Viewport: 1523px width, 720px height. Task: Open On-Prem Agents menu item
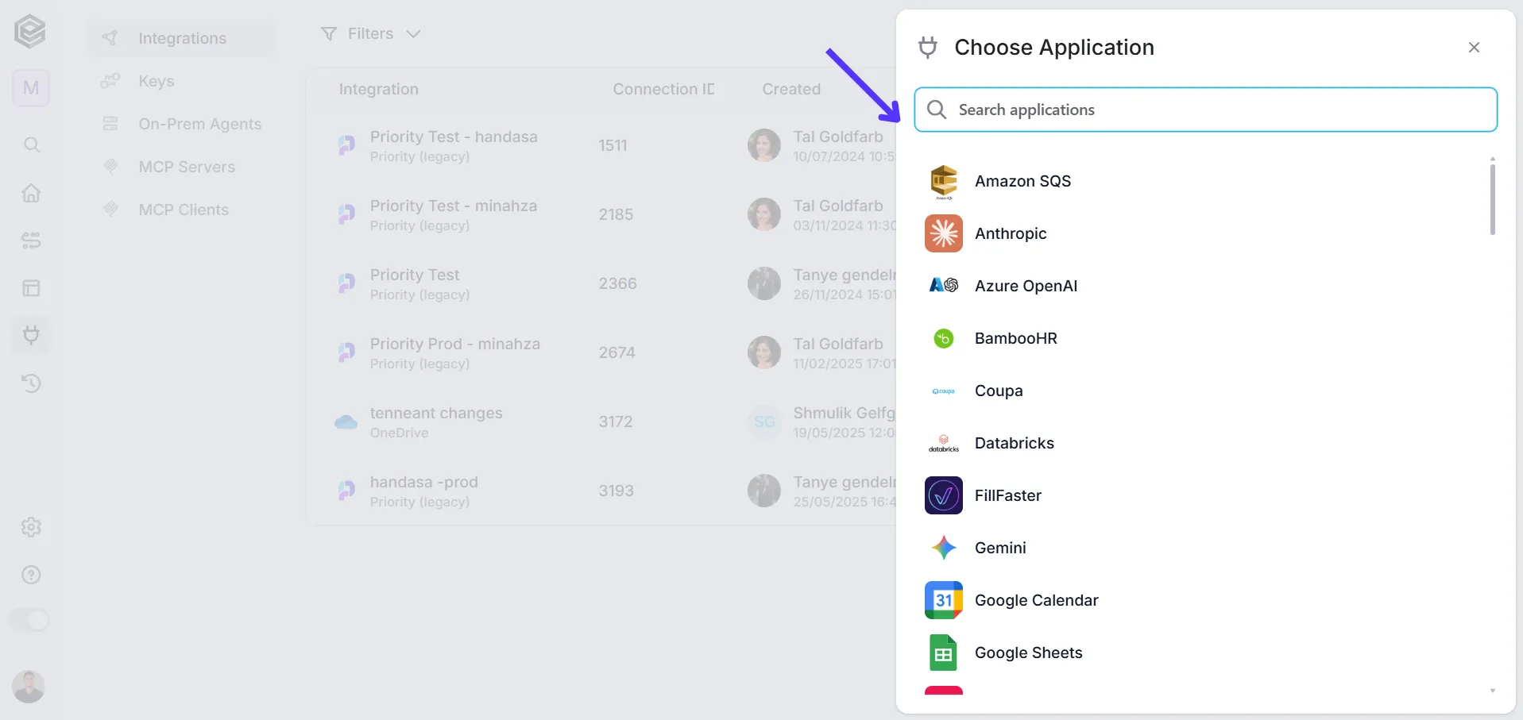181,124
